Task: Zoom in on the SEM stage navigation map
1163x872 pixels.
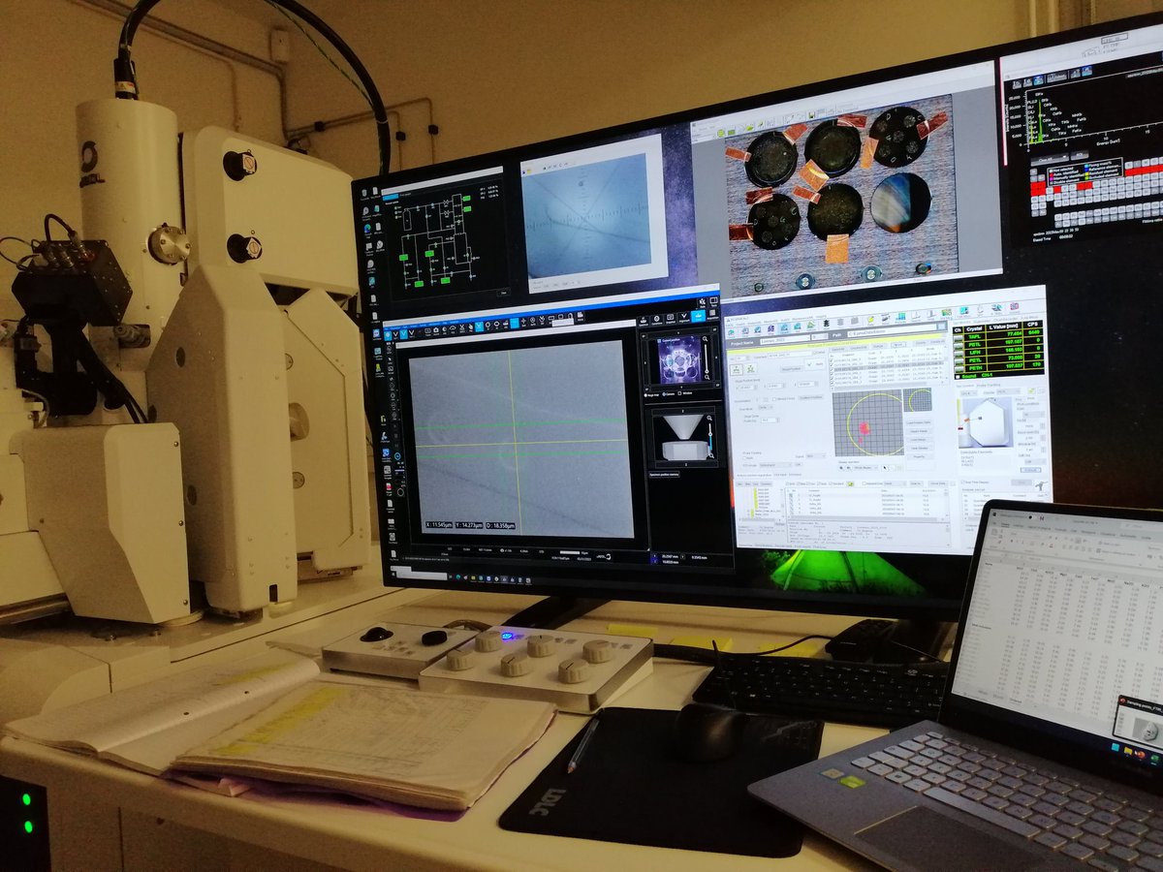Action: (705, 339)
